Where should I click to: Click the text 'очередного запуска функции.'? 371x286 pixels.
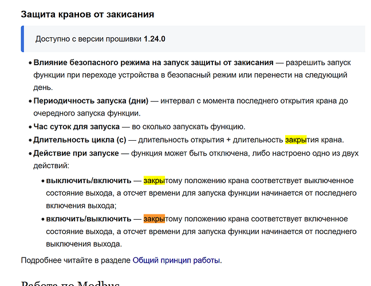click(87, 113)
